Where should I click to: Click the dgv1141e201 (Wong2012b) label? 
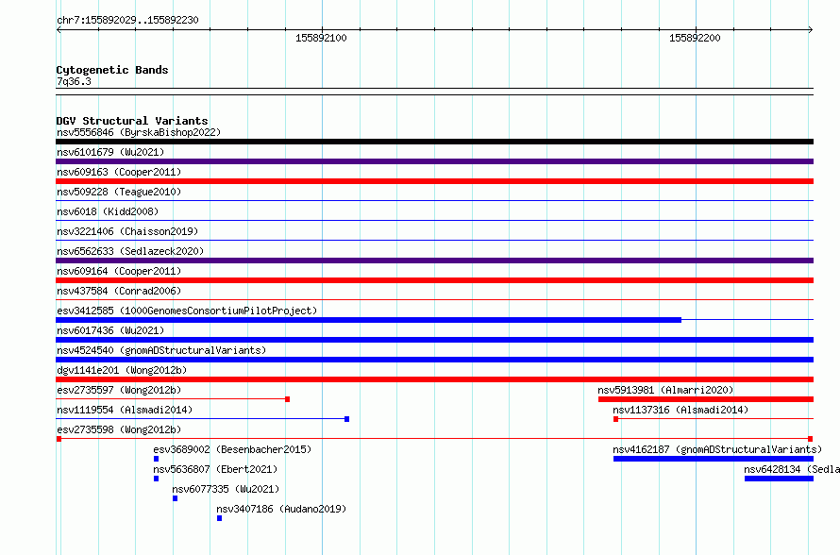pyautogui.click(x=122, y=370)
